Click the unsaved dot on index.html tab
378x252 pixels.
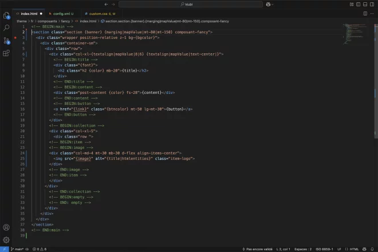(x=41, y=14)
